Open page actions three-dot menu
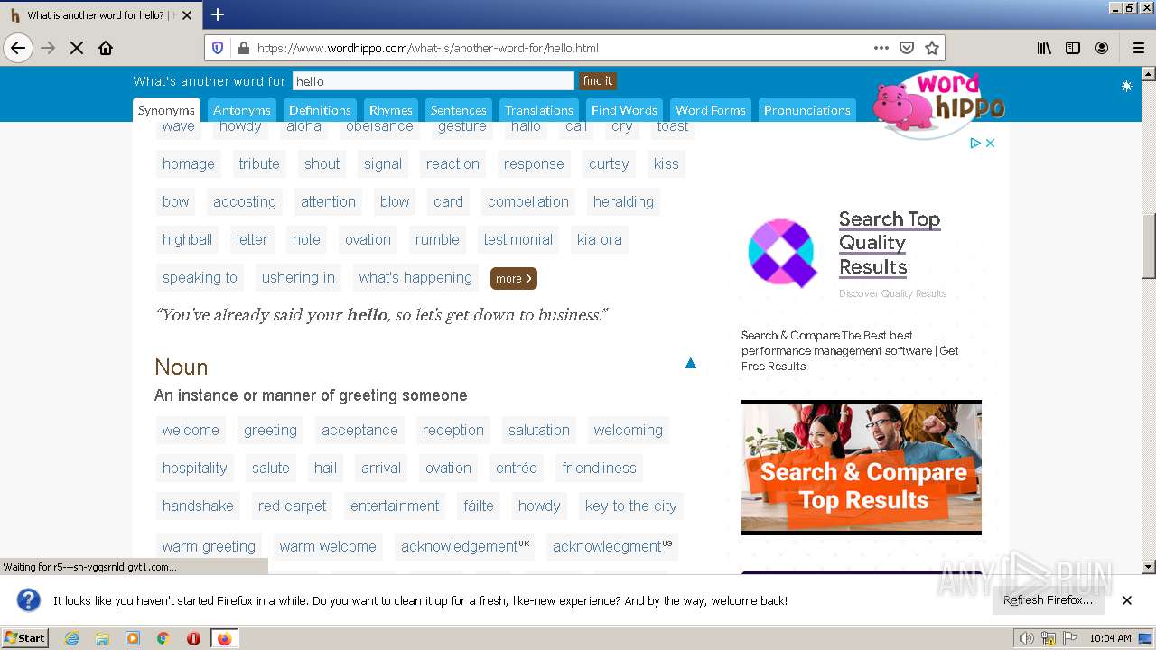Screen dimensions: 1156x650 click(x=881, y=48)
